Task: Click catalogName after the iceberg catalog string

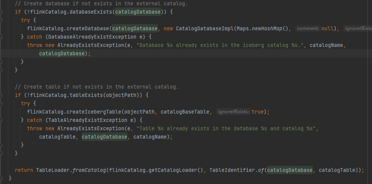Action: pyautogui.click(x=326, y=45)
